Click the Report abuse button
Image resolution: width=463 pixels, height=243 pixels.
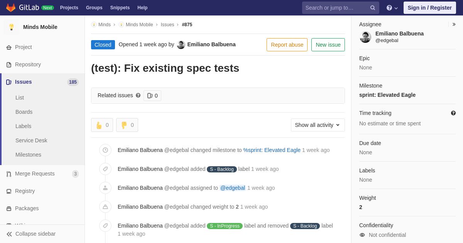point(287,45)
